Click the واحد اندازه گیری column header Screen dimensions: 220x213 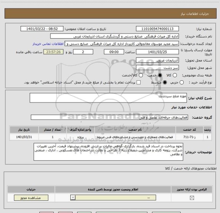coord(80,130)
